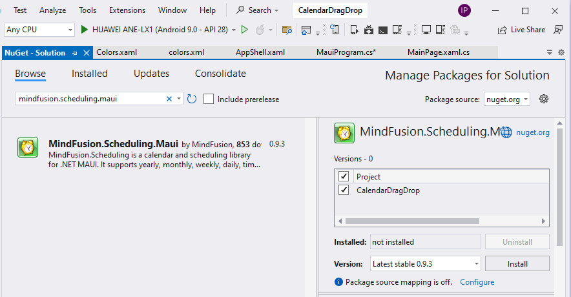Image resolution: width=571 pixels, height=297 pixels.
Task: Open the Android SDK Manager icon
Action: [369, 30]
